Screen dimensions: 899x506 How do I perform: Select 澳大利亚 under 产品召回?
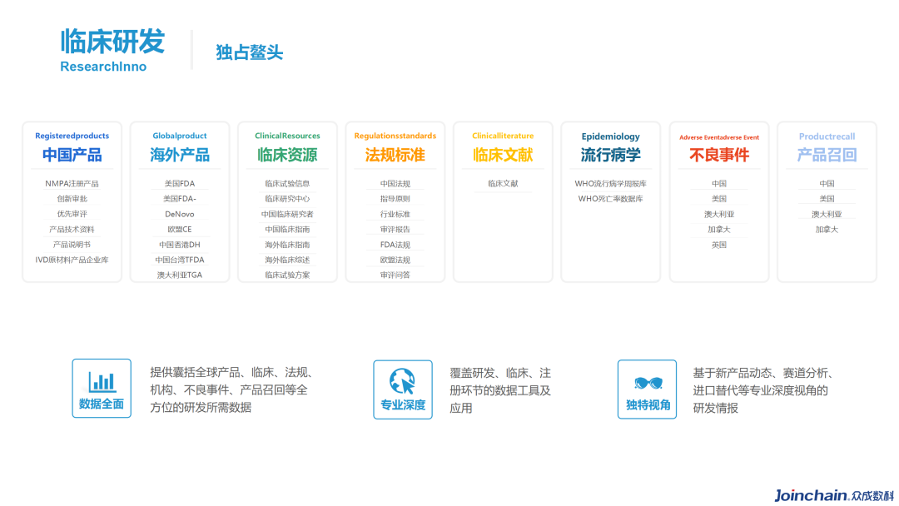pos(827,214)
